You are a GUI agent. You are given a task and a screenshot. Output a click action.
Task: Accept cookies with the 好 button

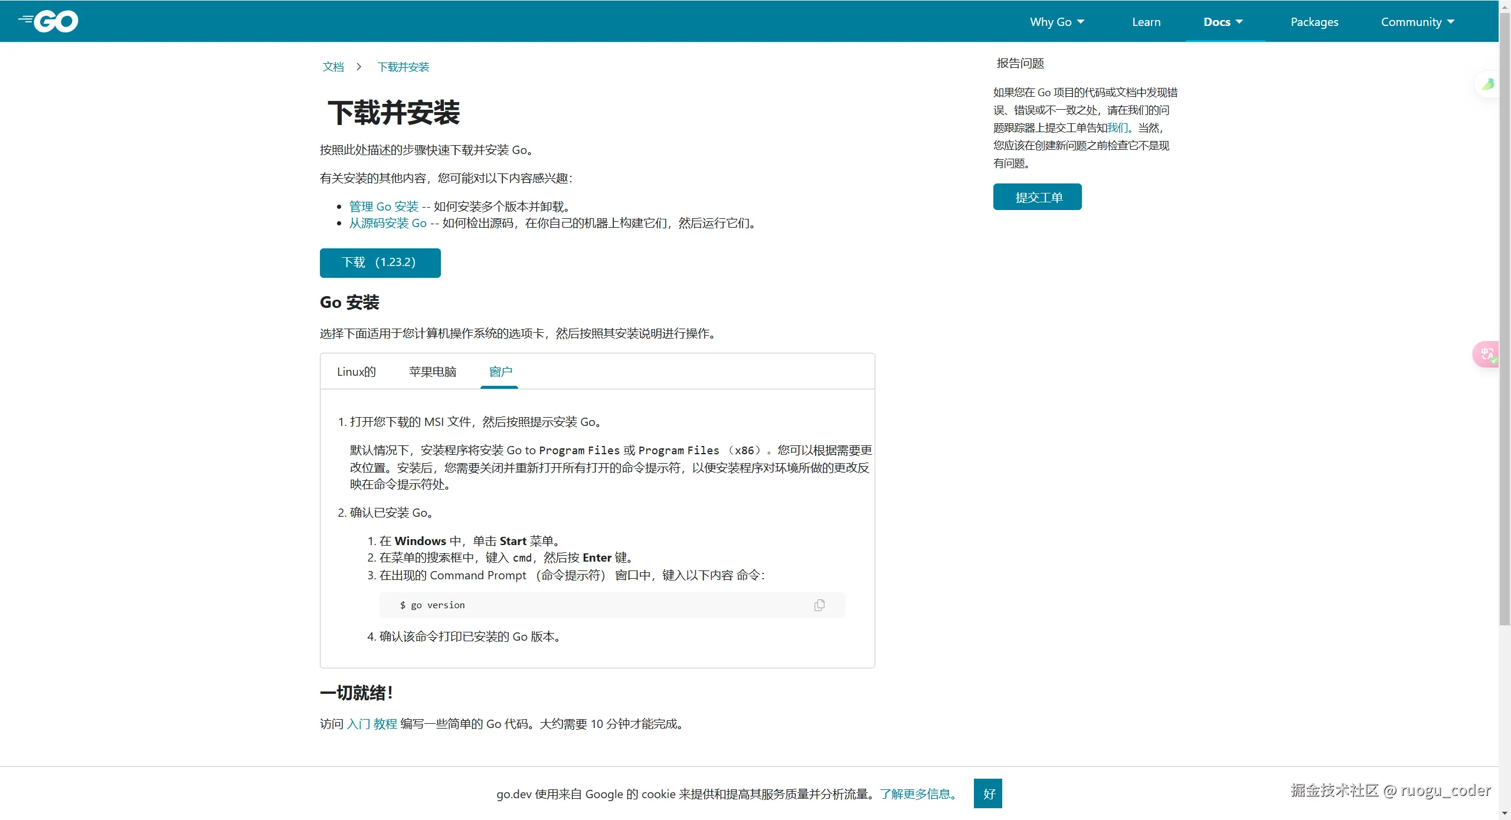(988, 793)
